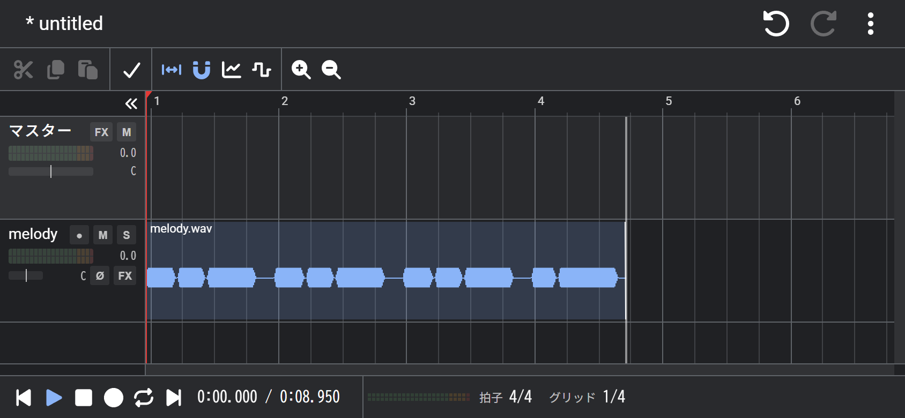Click the copy icon in toolbar
The height and width of the screenshot is (418, 905).
(56, 70)
